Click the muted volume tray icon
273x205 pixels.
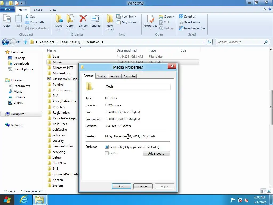pyautogui.click(x=246, y=200)
